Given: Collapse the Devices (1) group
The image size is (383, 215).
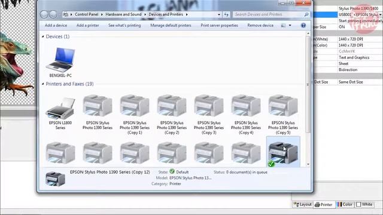Looking at the screenshot, I should (x=43, y=36).
